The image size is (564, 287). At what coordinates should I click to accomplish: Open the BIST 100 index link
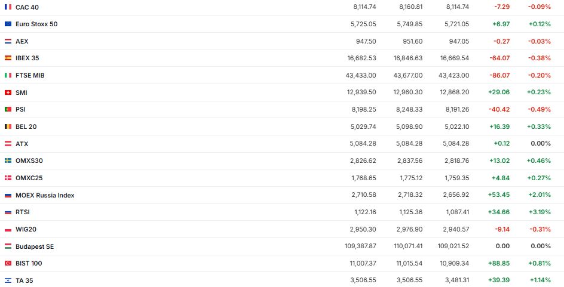tap(29, 263)
